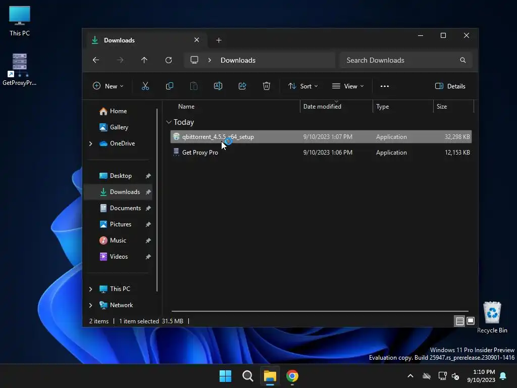Click the 12,153 KB size cell
The height and width of the screenshot is (388, 517).
click(457, 153)
